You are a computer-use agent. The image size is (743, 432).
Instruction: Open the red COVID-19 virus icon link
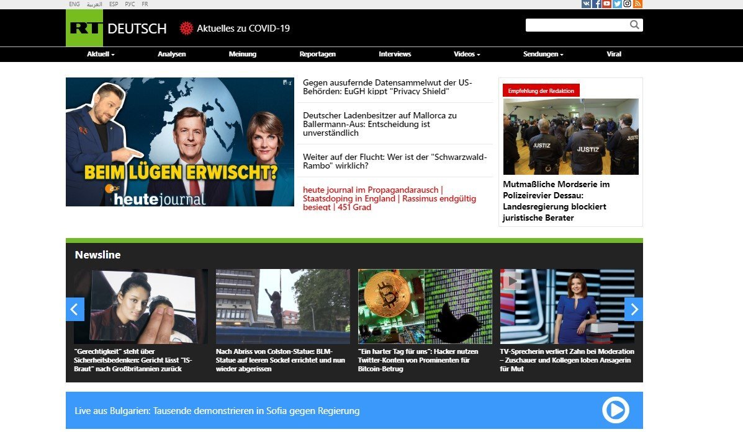pos(186,29)
